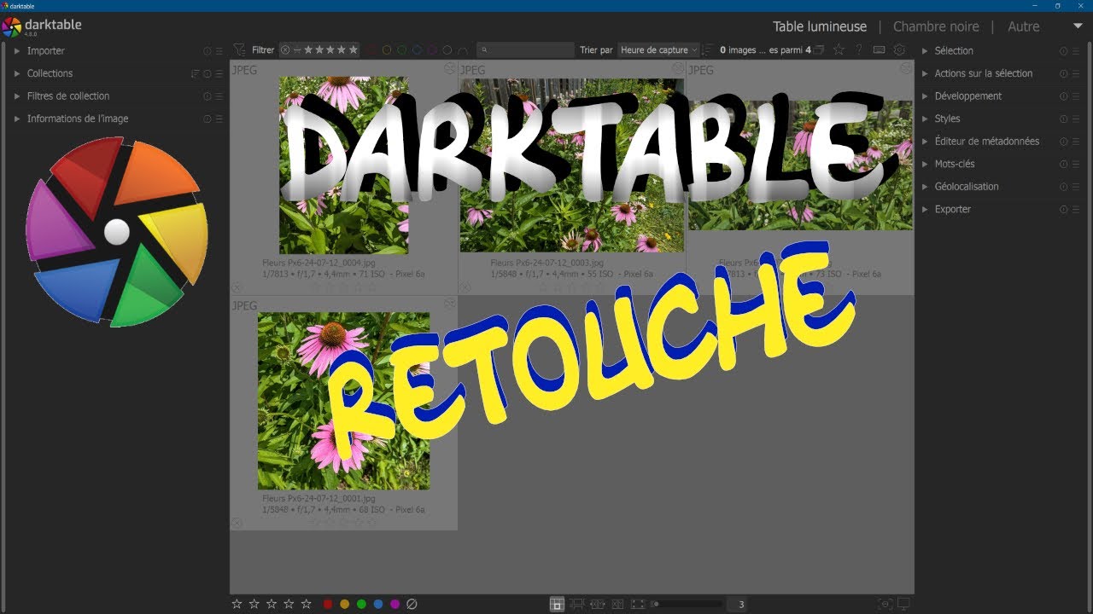Select culling fixed layout icon
The width and height of the screenshot is (1093, 614).
tap(597, 605)
